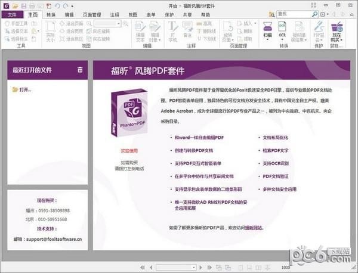
Task: Open the File (文件) menu
Action: [x=12, y=14]
